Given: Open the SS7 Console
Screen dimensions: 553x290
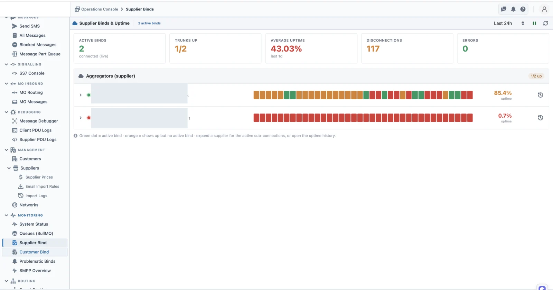Looking at the screenshot, I should click(x=32, y=73).
